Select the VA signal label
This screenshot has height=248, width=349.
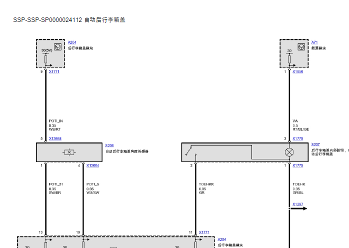coord(295,121)
